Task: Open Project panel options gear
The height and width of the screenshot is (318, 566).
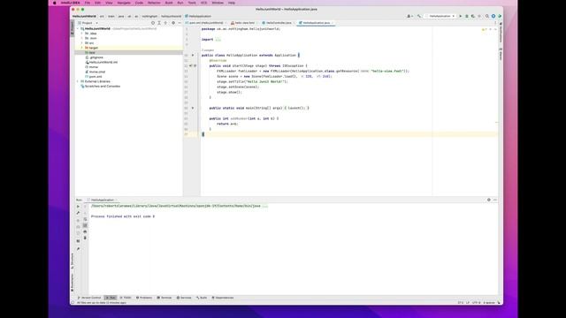Action: tap(173, 23)
